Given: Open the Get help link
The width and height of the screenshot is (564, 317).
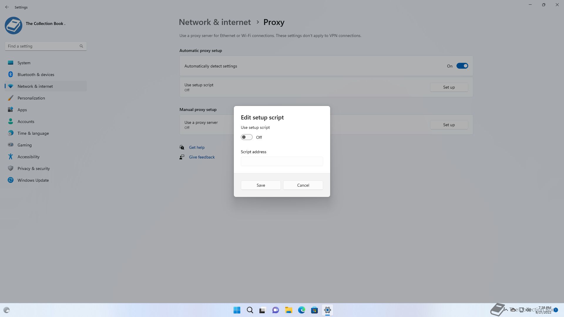Looking at the screenshot, I should [197, 147].
